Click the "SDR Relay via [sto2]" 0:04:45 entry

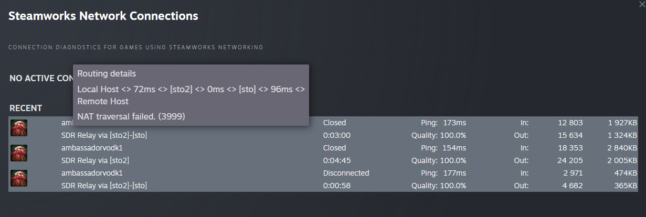(x=95, y=160)
